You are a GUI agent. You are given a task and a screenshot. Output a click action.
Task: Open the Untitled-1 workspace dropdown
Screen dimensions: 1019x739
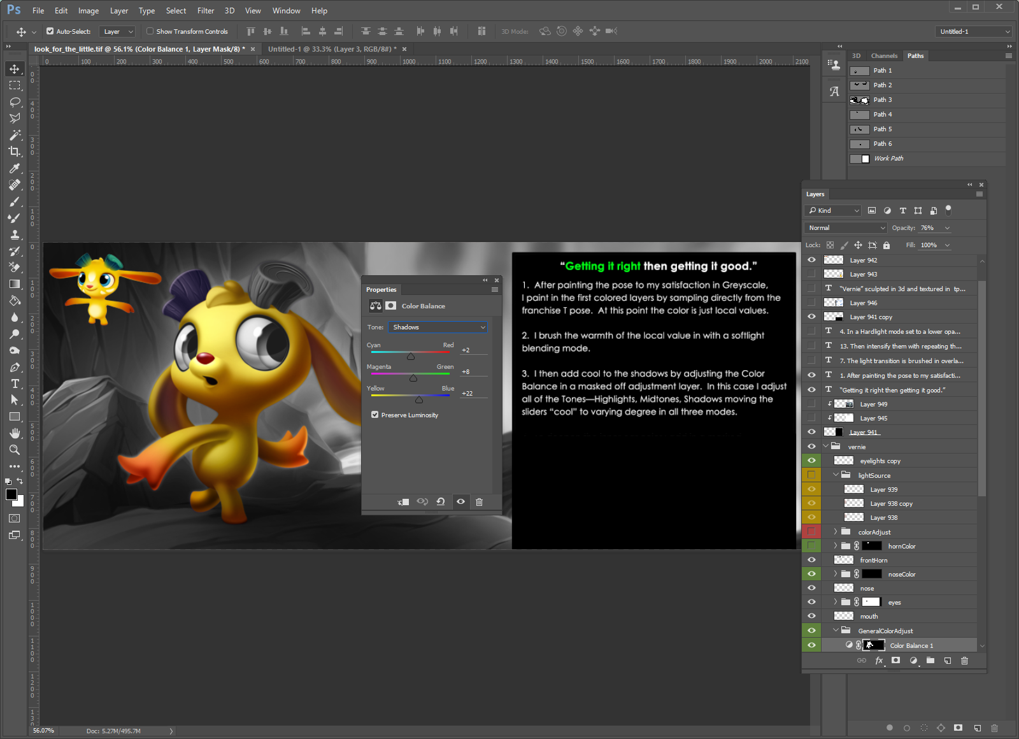[x=974, y=31]
